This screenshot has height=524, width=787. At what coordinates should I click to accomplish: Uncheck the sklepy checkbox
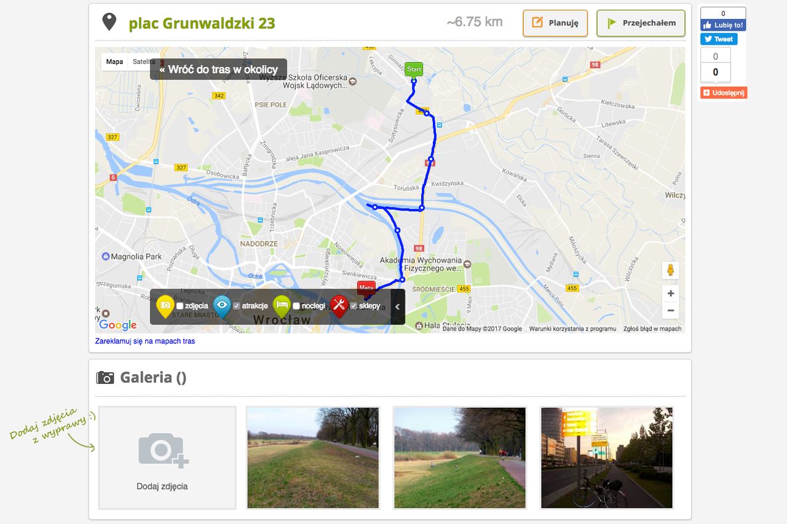tap(354, 306)
